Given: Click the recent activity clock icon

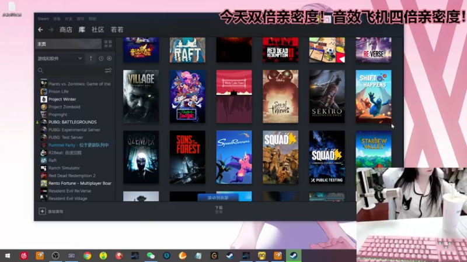Looking at the screenshot, I should click(101, 59).
